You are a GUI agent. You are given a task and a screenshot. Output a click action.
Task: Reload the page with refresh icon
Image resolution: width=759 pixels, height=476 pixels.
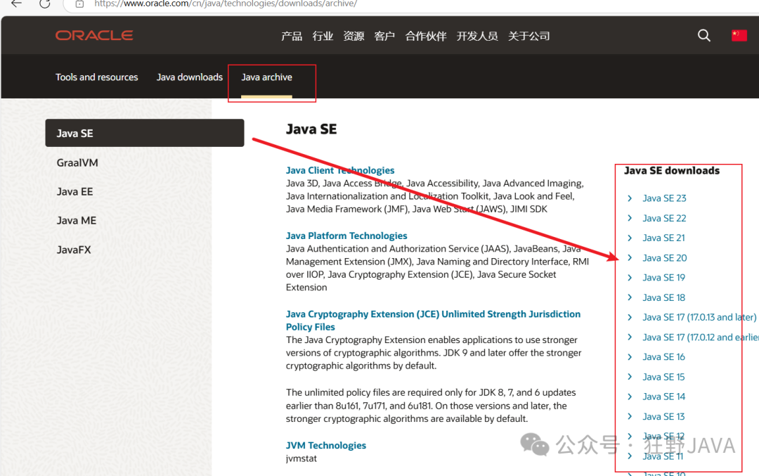tap(45, 4)
